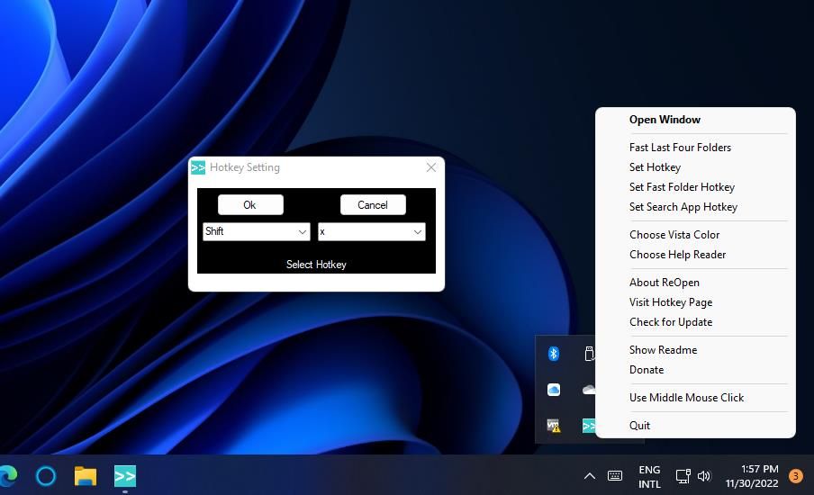The image size is (814, 495).
Task: Choose Check for Update in menu
Action: point(670,322)
